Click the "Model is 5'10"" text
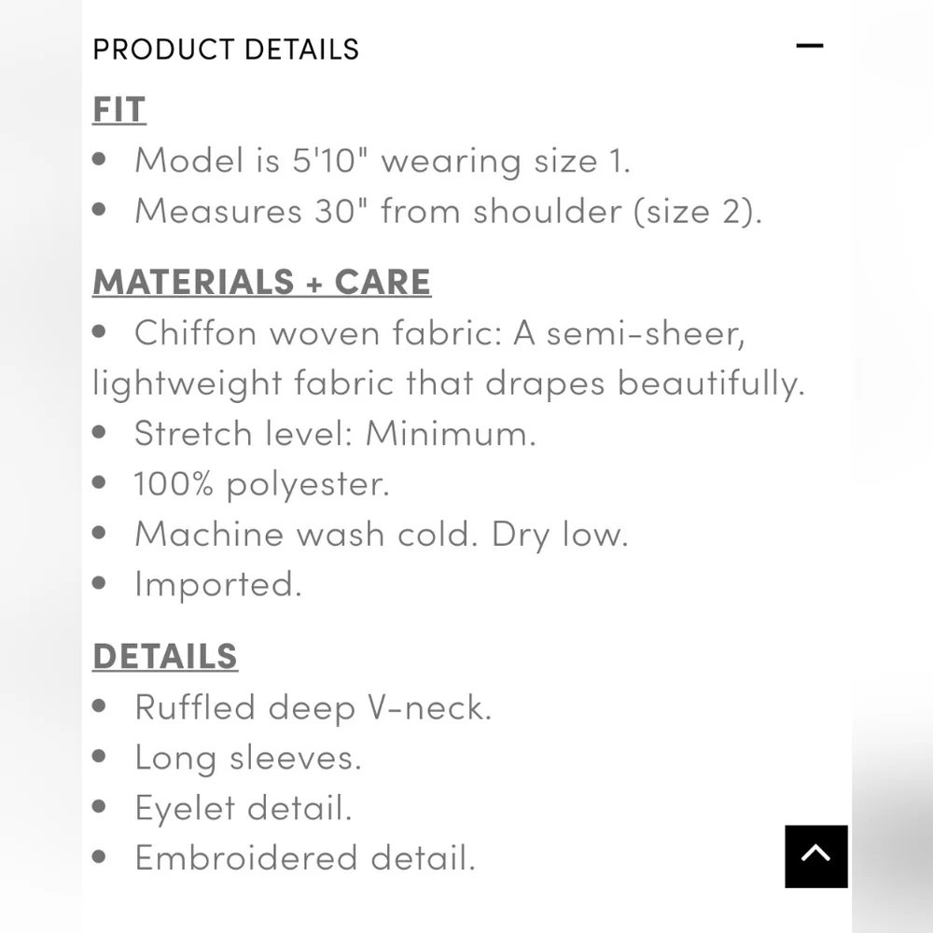 254,160
